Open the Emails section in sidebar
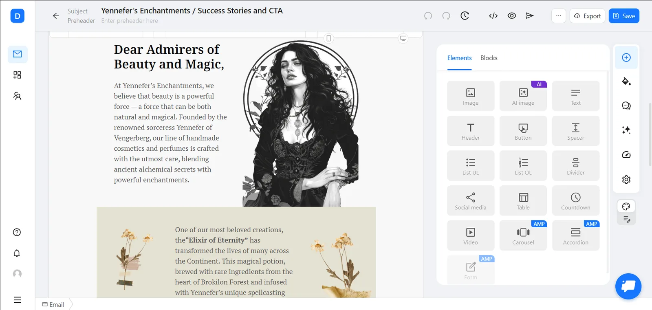 18,54
